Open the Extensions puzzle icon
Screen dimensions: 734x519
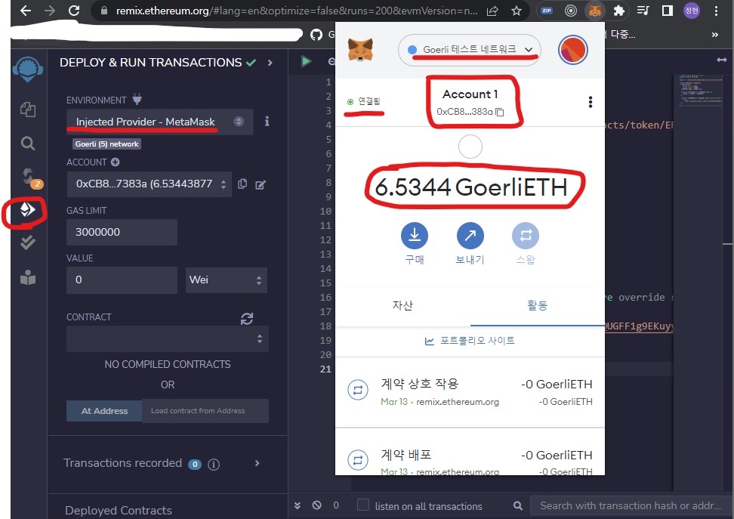(619, 11)
